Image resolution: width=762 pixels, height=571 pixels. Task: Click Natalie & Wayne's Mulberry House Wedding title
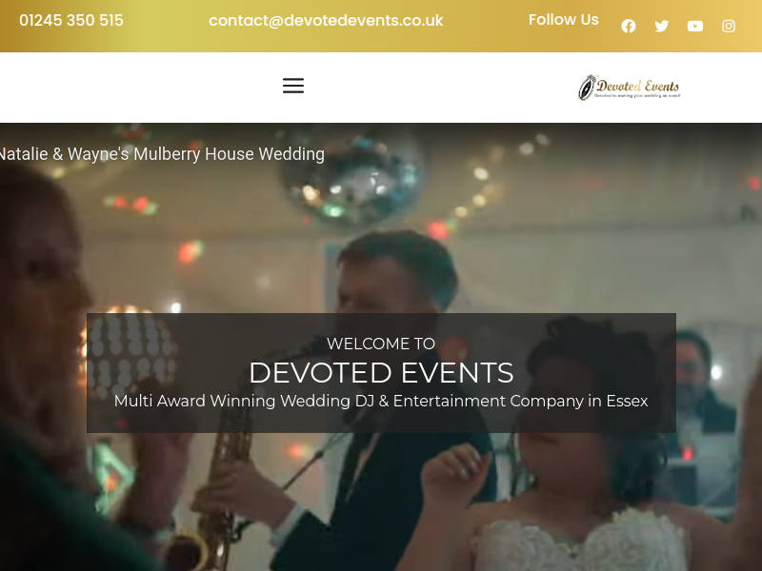(x=161, y=154)
